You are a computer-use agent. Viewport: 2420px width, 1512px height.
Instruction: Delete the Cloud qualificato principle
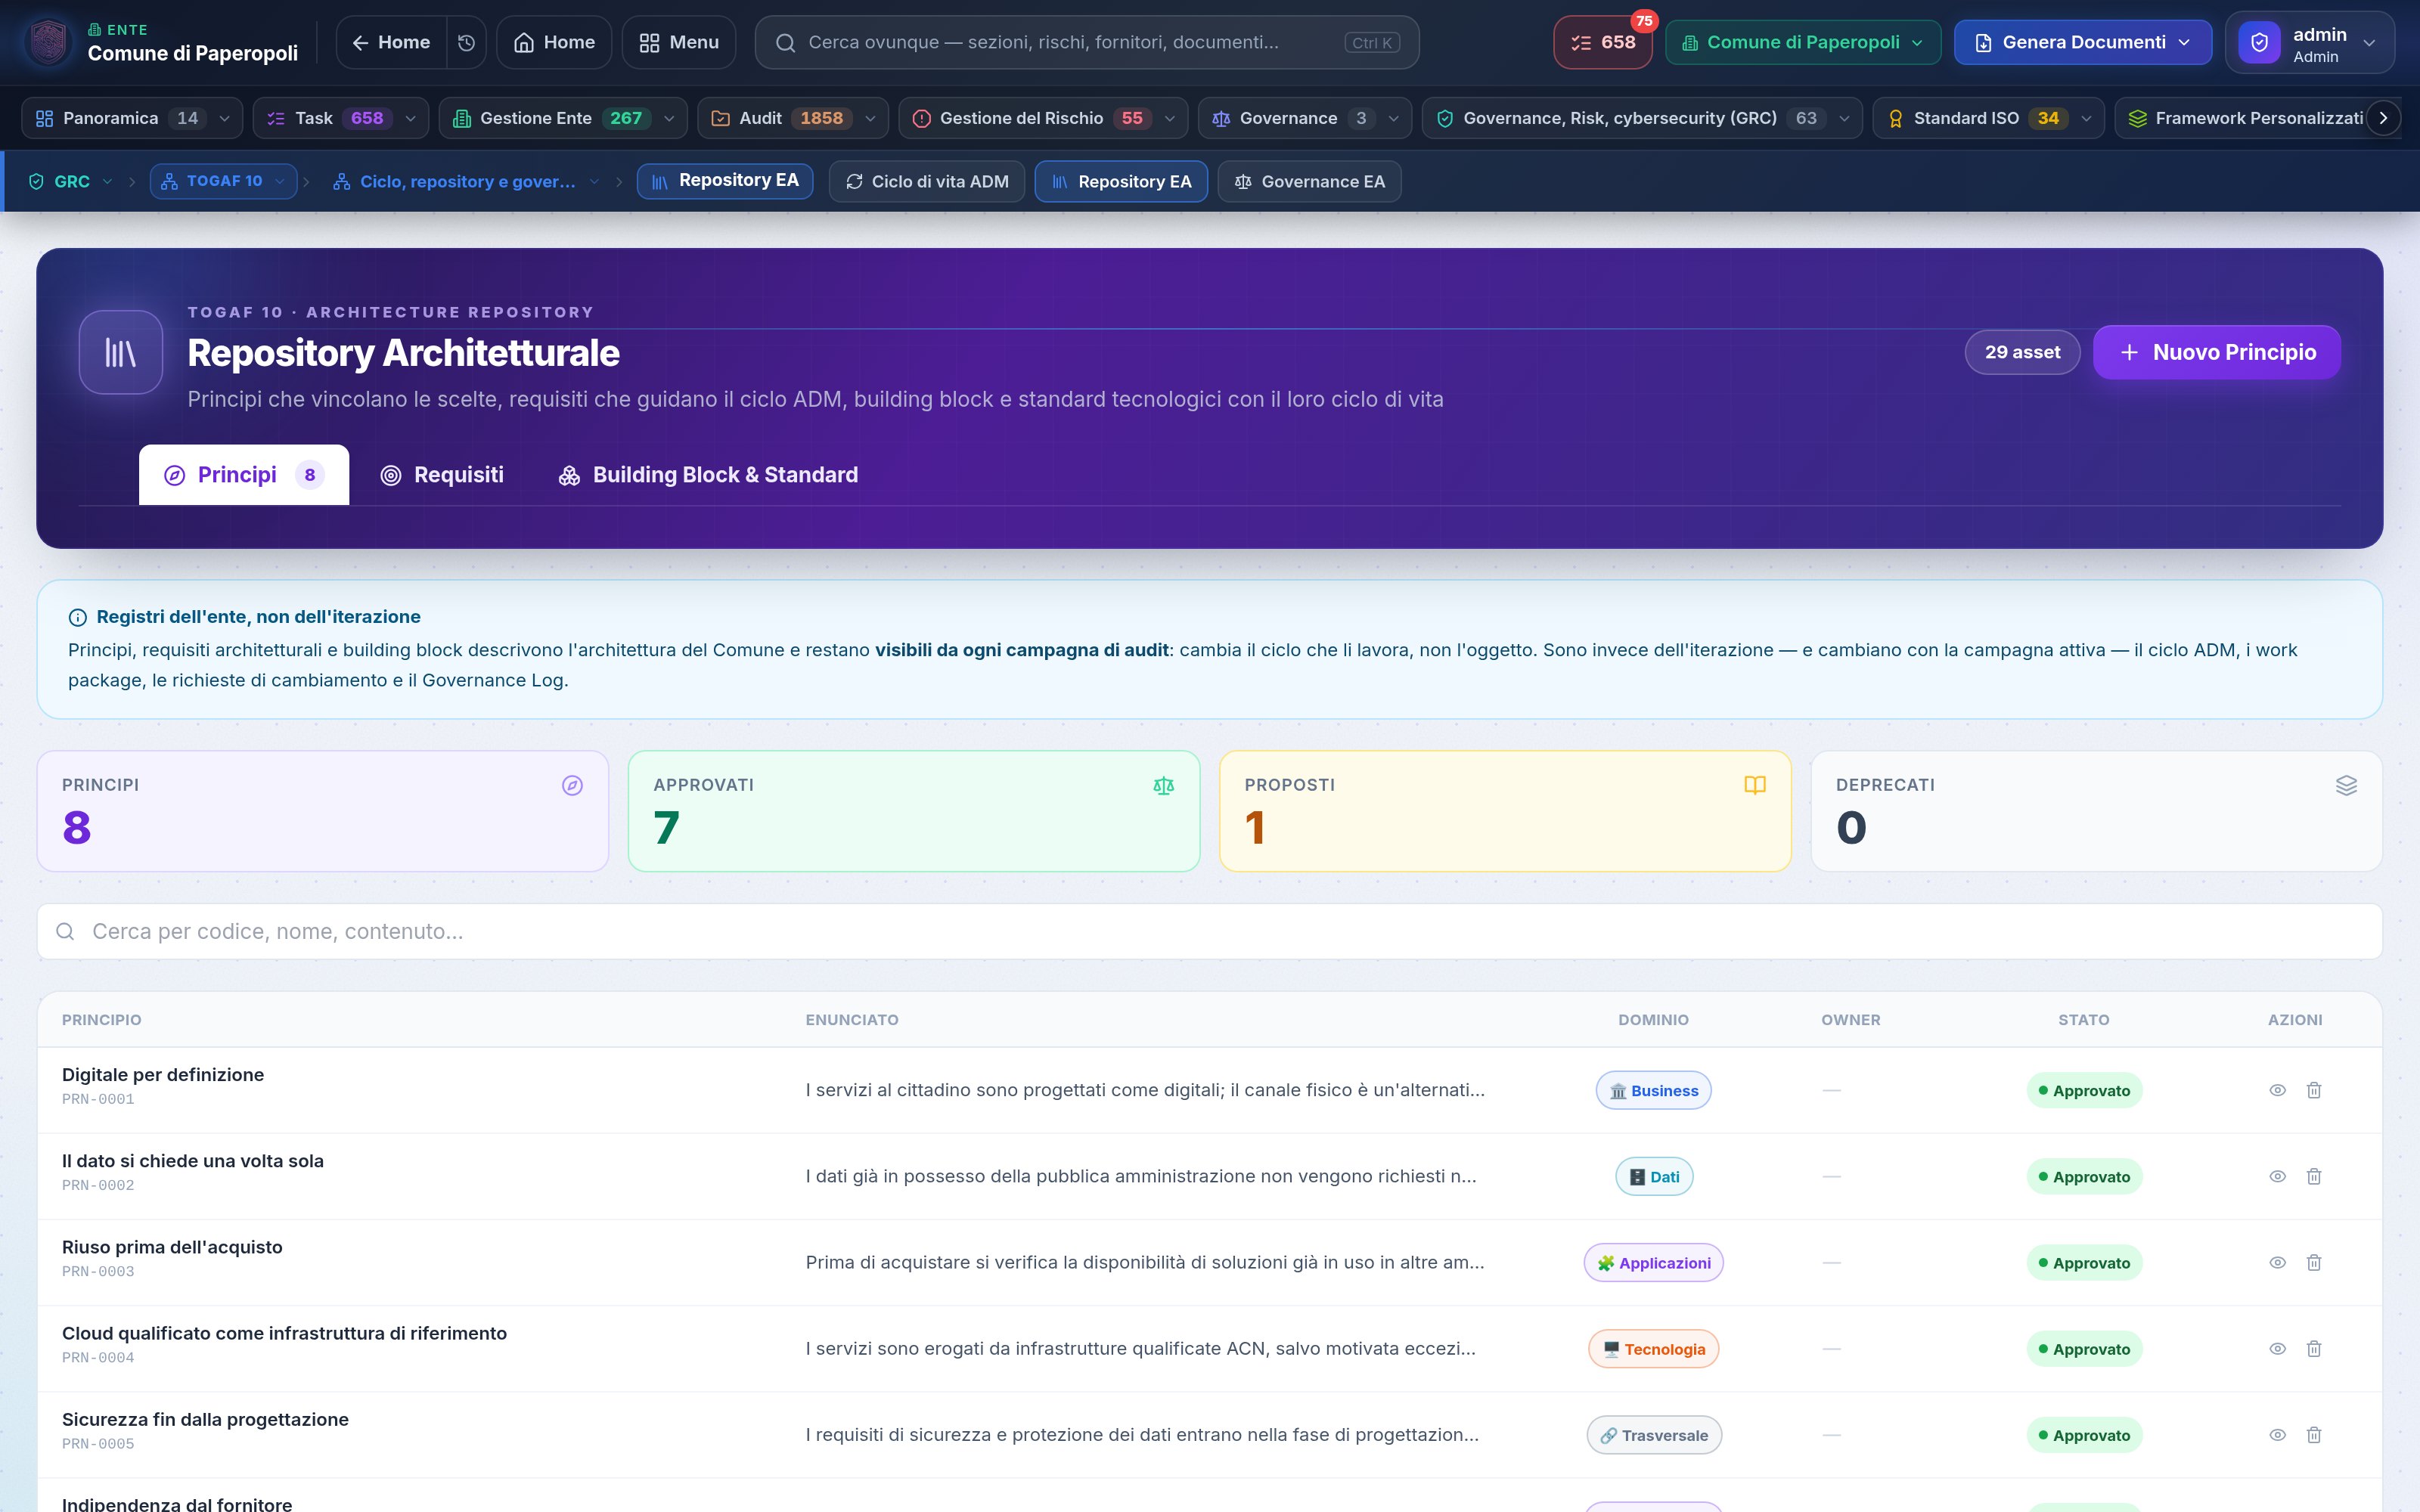pos(2314,1348)
